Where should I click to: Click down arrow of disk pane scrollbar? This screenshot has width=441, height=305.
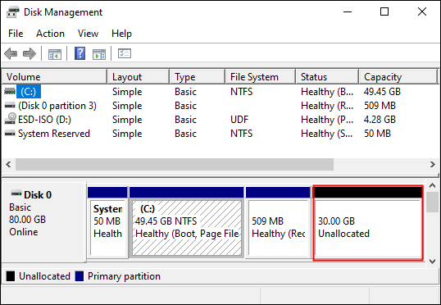tap(432, 261)
